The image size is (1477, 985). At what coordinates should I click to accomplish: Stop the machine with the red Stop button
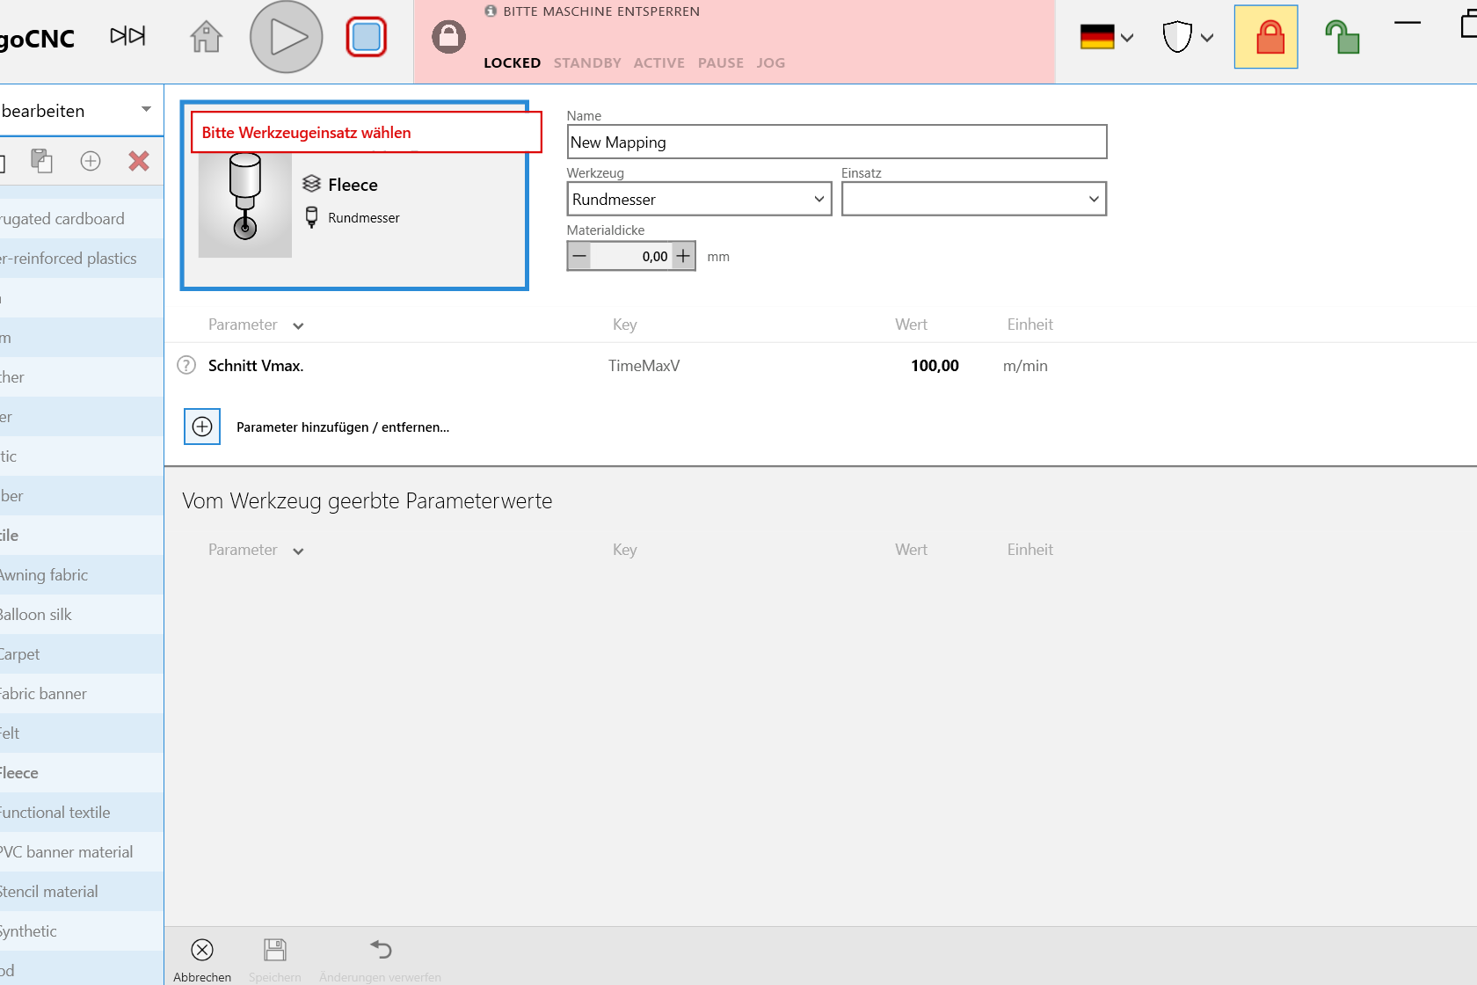tap(367, 37)
